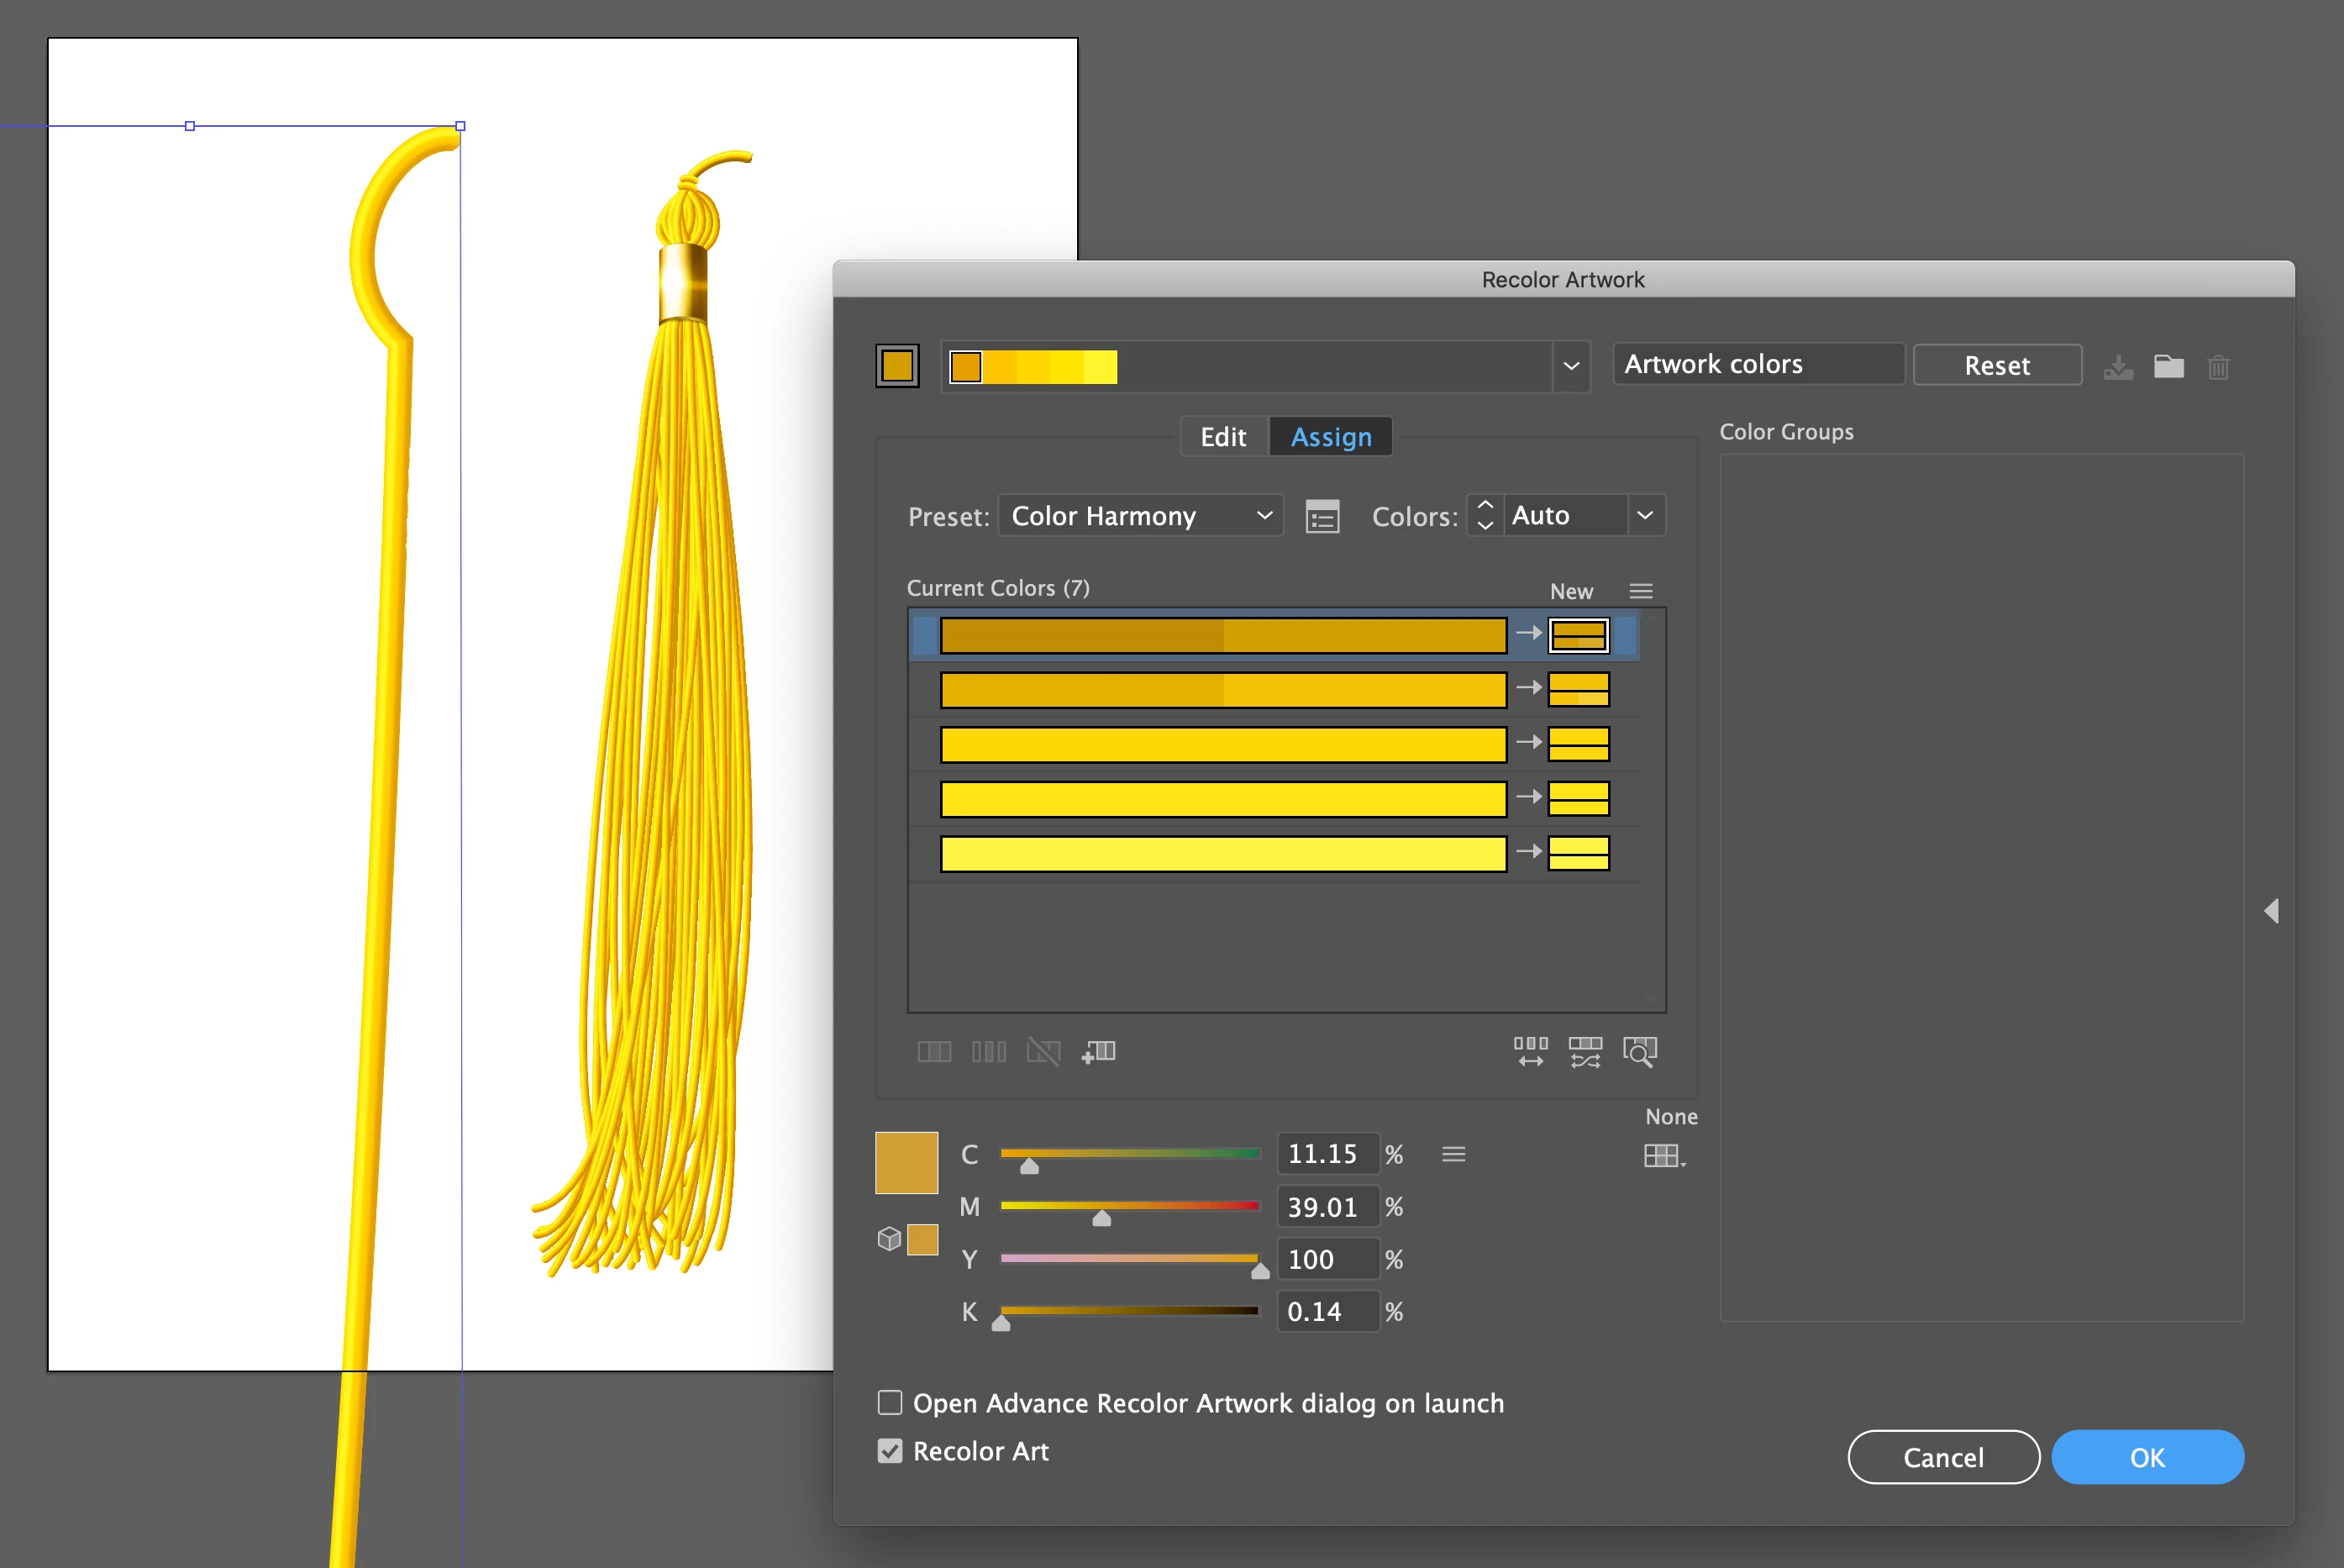Open the Preset Color Harmony dropdown

(x=1141, y=516)
